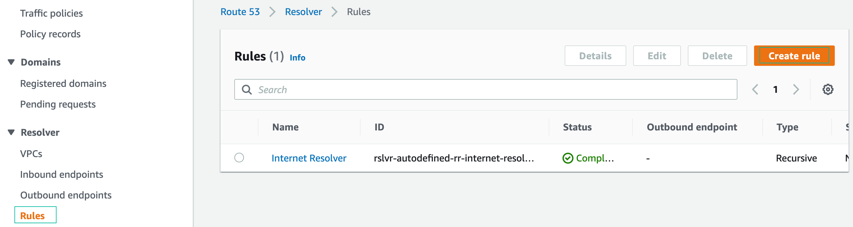This screenshot has width=853, height=227.
Task: Click the disabled Delete button
Action: coord(717,55)
